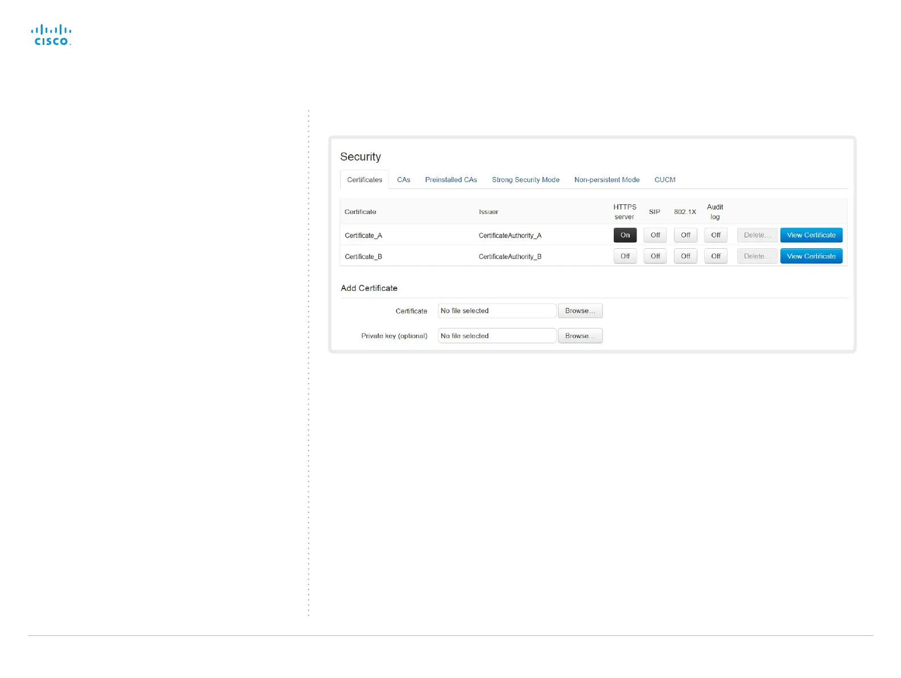Delete Certificate_B

pos(757,256)
